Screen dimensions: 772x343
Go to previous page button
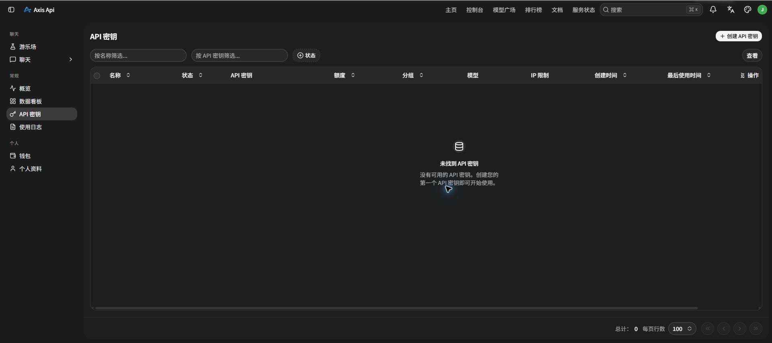(x=723, y=329)
